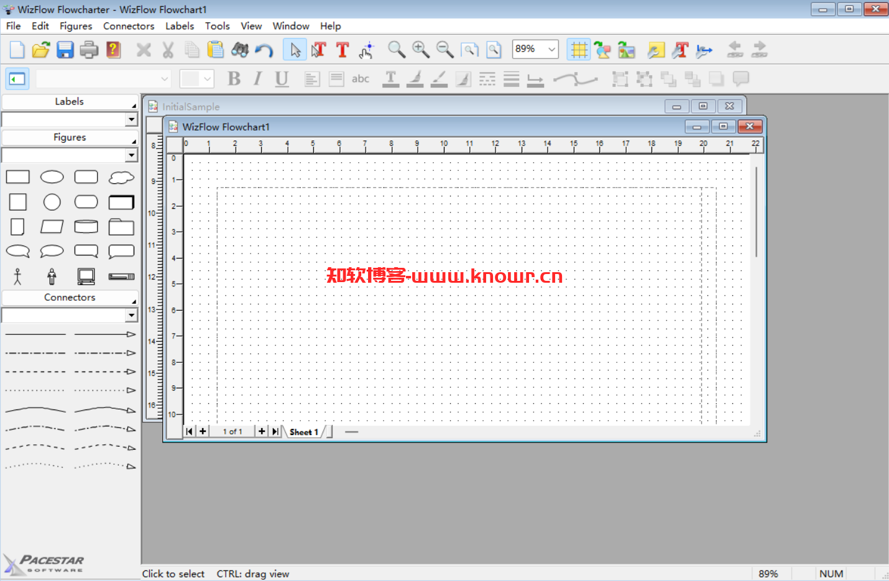This screenshot has width=889, height=581.
Task: Paste using the clipboard icon
Action: click(x=216, y=50)
